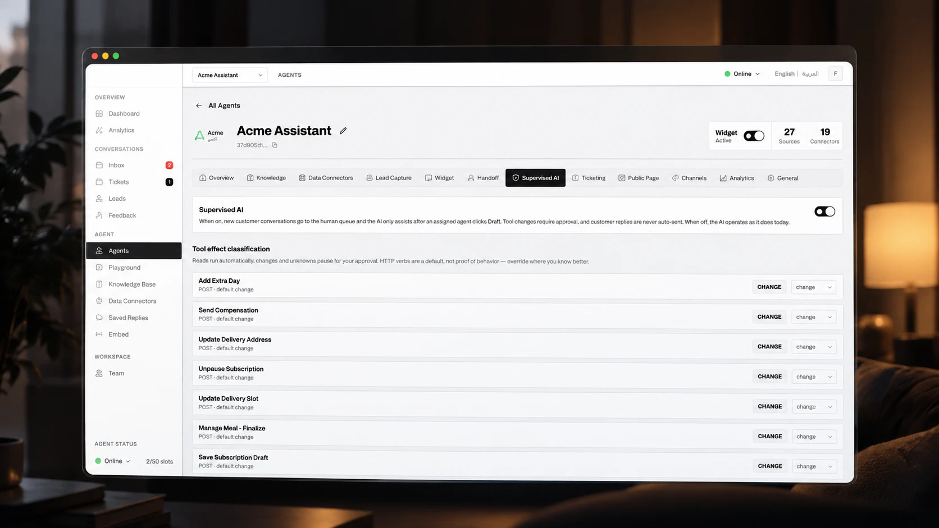Viewport: 939px width, 528px height.
Task: Open the Acme Assistant agent selector dropdown
Action: [230, 75]
